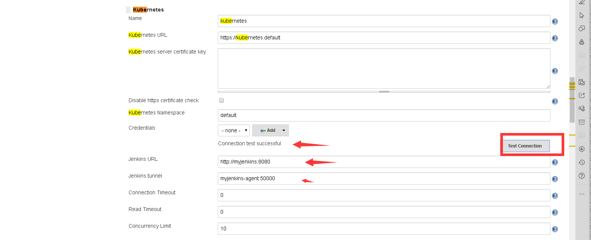591x240 pixels.
Task: Expand the Add credentials dropdown arrow
Action: [x=284, y=130]
